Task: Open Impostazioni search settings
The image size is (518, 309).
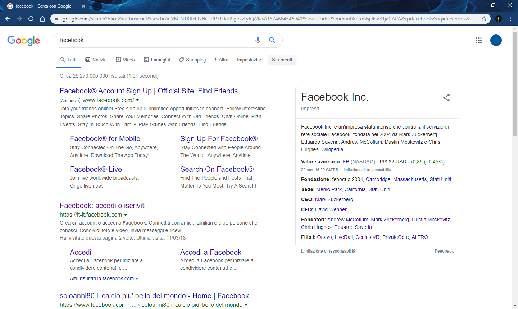Action: click(250, 60)
